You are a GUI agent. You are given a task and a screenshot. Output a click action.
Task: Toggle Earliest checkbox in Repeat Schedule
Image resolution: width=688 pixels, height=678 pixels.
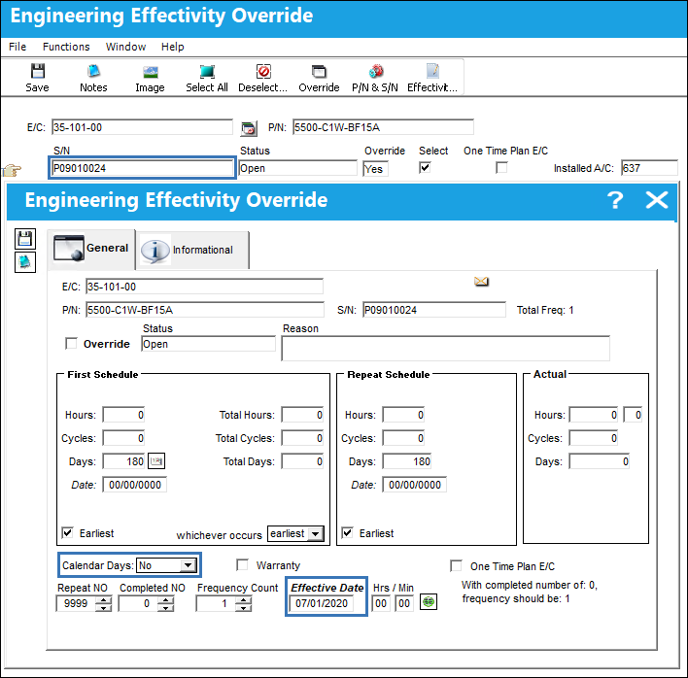tap(347, 533)
